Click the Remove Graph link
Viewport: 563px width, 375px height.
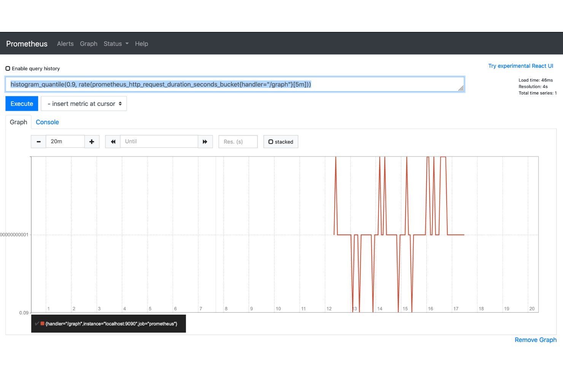pos(536,340)
